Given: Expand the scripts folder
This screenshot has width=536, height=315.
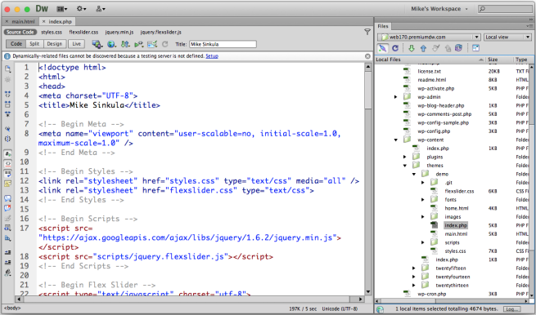Looking at the screenshot, I should tap(423, 242).
